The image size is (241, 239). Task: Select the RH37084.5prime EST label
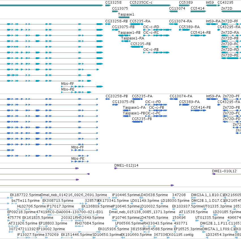point(89,223)
